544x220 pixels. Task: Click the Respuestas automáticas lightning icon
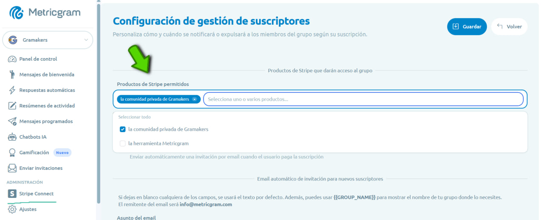[12, 90]
